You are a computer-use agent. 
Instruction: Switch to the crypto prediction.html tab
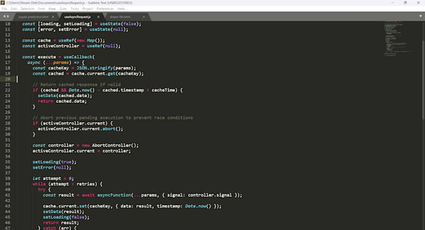click(33, 17)
